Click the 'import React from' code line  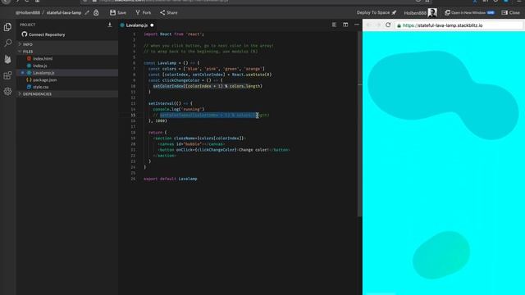click(174, 34)
